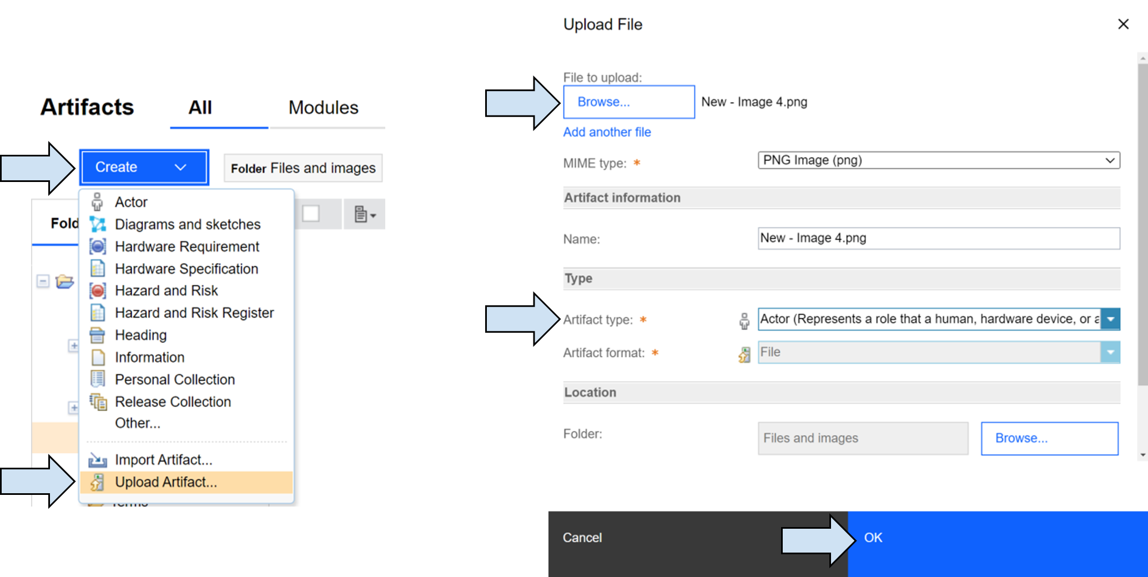Open the MIME type PNG Image dropdown

pos(939,160)
